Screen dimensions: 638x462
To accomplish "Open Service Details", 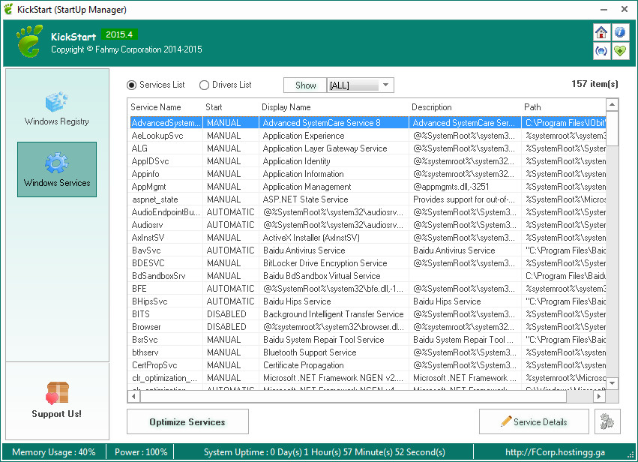I will point(534,421).
